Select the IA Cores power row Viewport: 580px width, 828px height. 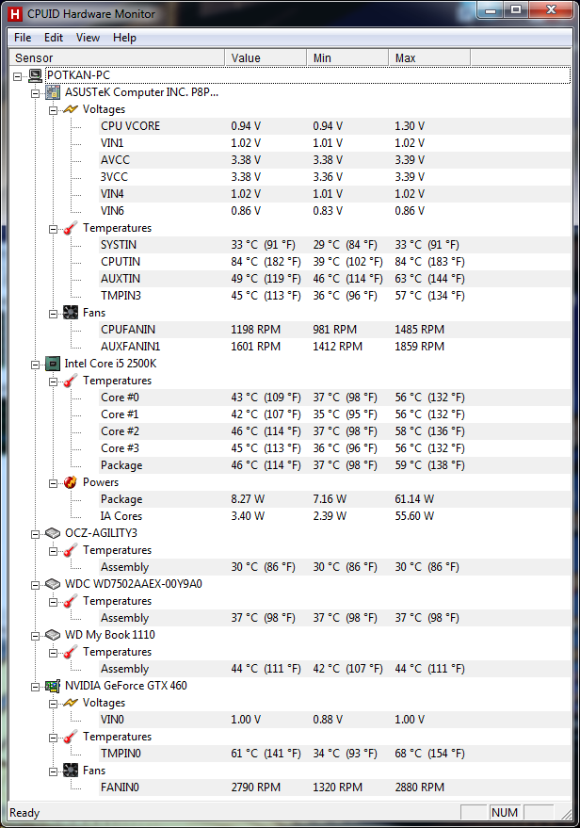[334, 516]
